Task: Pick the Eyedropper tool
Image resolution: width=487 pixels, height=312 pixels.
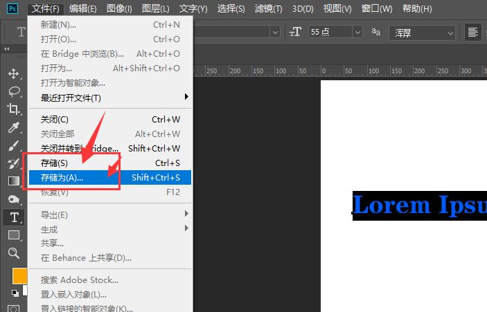Action: click(13, 127)
